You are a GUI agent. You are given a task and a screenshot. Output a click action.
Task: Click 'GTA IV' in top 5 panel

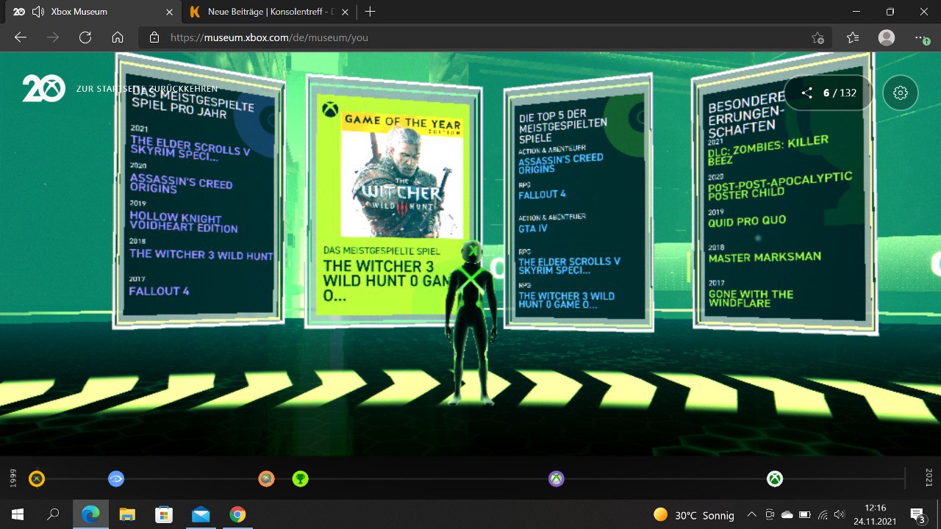533,228
